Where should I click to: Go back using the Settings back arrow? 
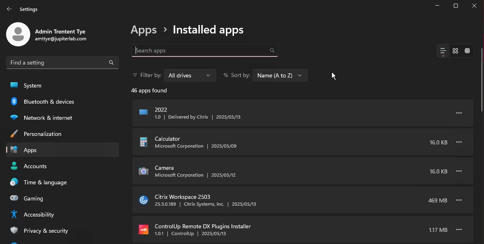coord(9,9)
